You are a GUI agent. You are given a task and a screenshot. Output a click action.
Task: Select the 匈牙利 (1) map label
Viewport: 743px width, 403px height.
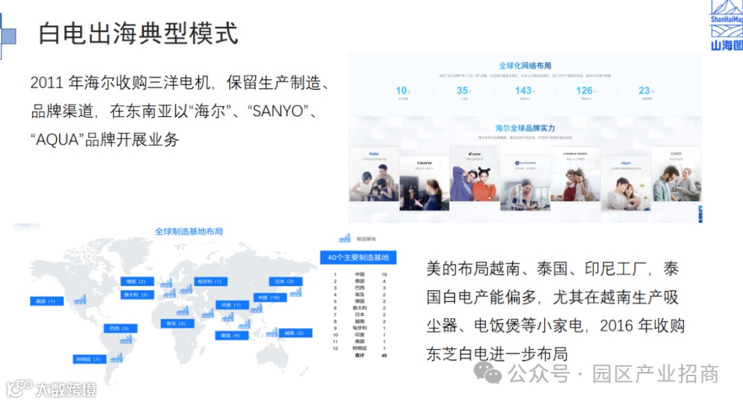coord(211,281)
